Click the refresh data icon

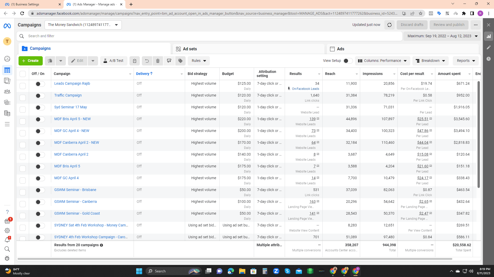[389, 25]
